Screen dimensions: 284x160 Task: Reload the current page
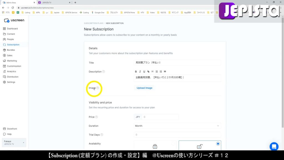tap(13, 8)
